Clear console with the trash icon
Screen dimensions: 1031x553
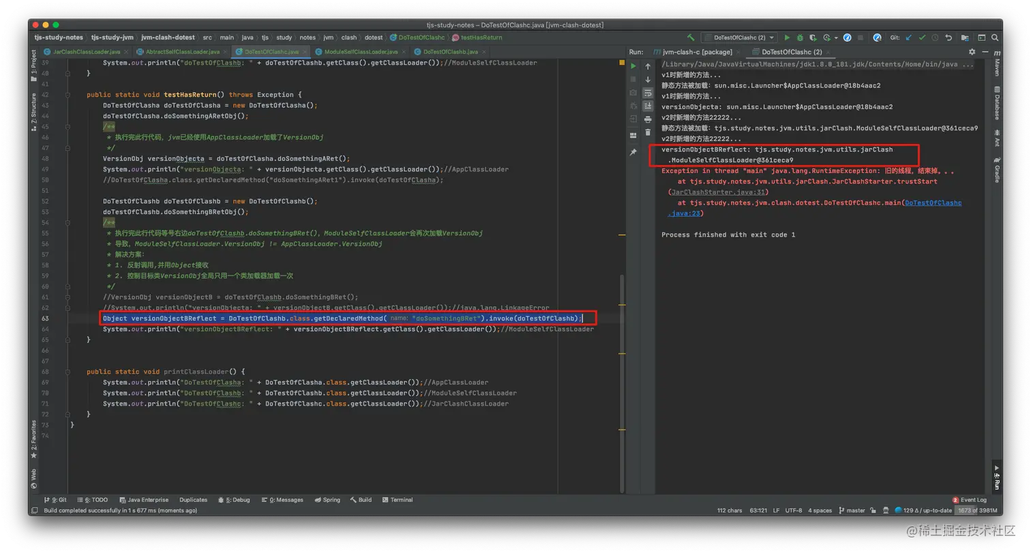[x=648, y=132]
